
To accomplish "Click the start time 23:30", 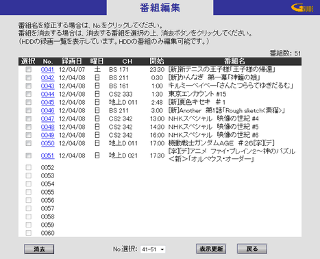I will click(x=157, y=70).
